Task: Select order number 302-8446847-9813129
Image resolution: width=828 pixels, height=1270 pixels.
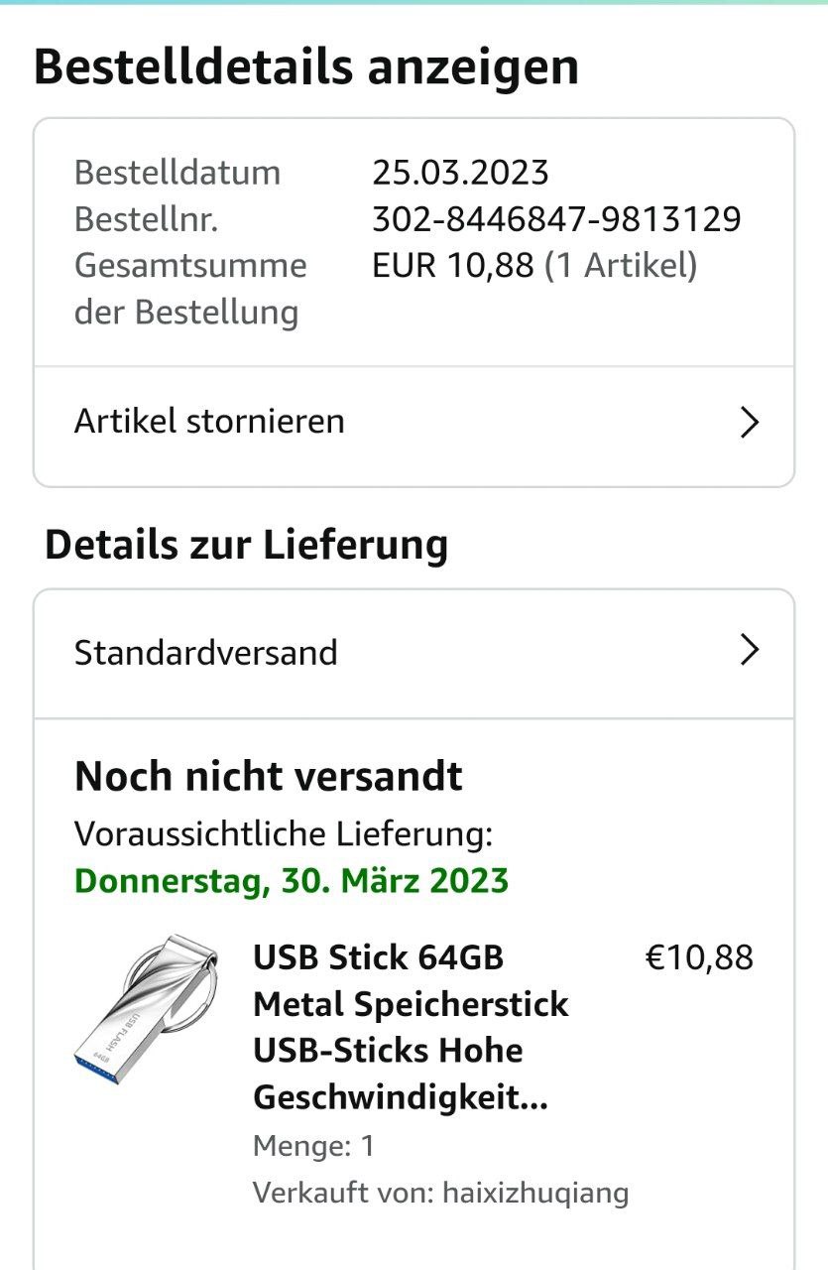Action: (x=556, y=219)
